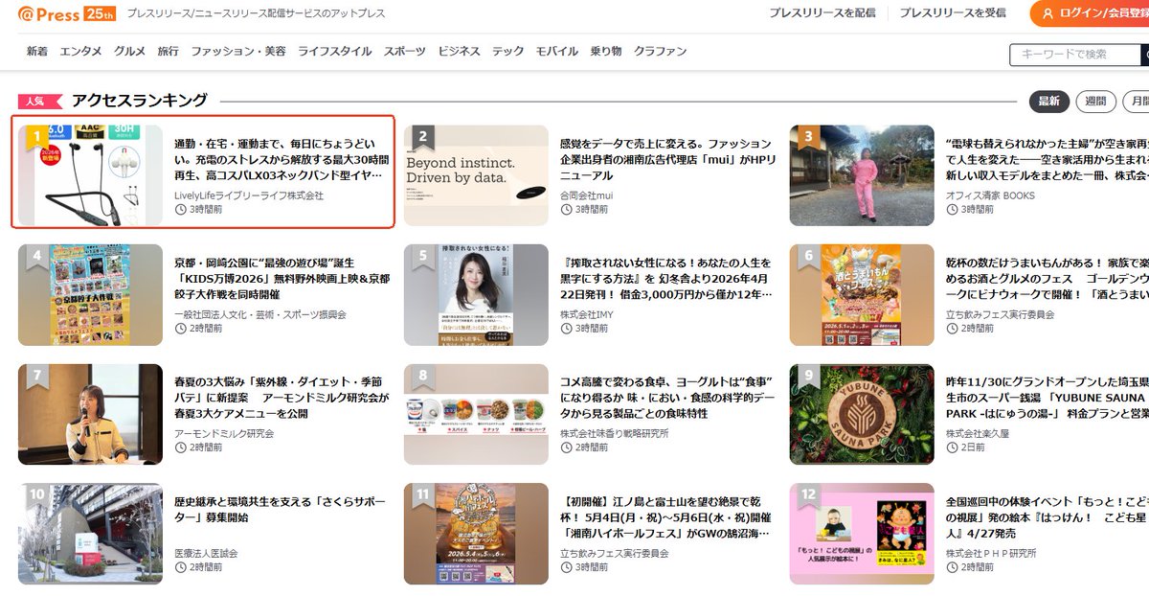Screen dimensions: 1149x596
Task: Switch ranking to 週間 tab
Action: (1096, 101)
